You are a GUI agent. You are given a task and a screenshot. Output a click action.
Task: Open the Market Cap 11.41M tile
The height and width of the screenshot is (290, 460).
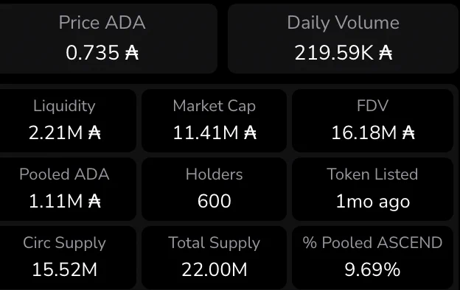215,121
